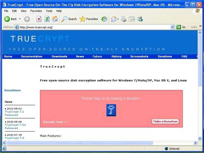Click the page icon in the address bar
This screenshot has width=204, height=153.
click(x=17, y=27)
